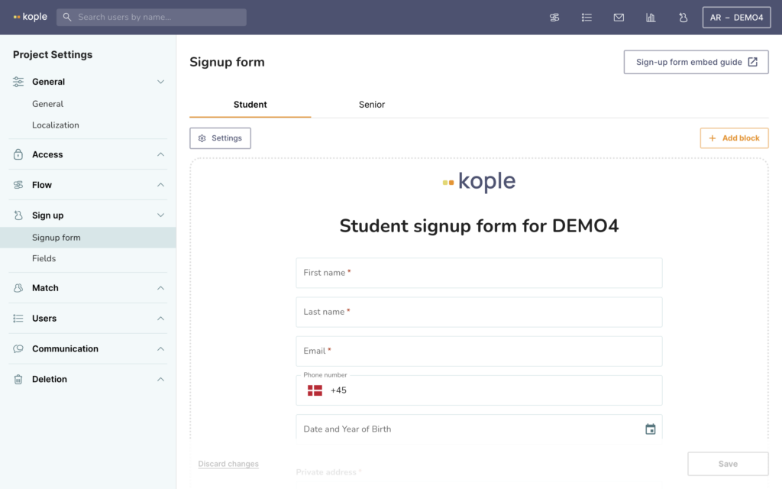This screenshot has height=489, width=782.
Task: Open Localization settings in sidebar
Action: click(x=55, y=125)
